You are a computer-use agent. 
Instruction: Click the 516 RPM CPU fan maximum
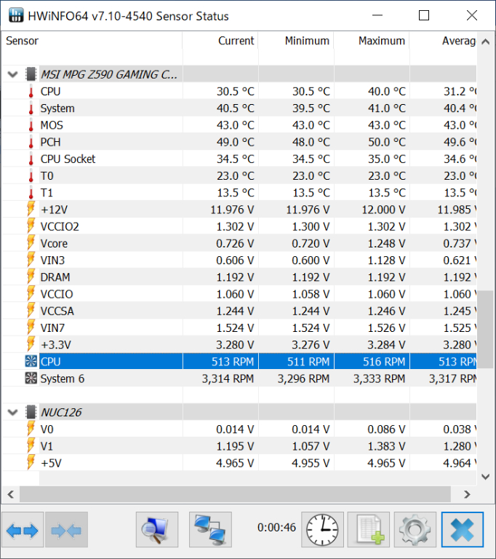[384, 362]
